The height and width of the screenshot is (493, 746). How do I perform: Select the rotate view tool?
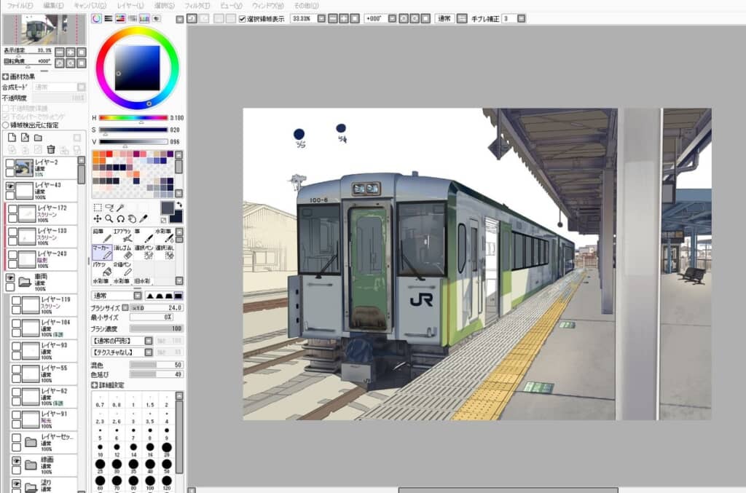tap(120, 218)
